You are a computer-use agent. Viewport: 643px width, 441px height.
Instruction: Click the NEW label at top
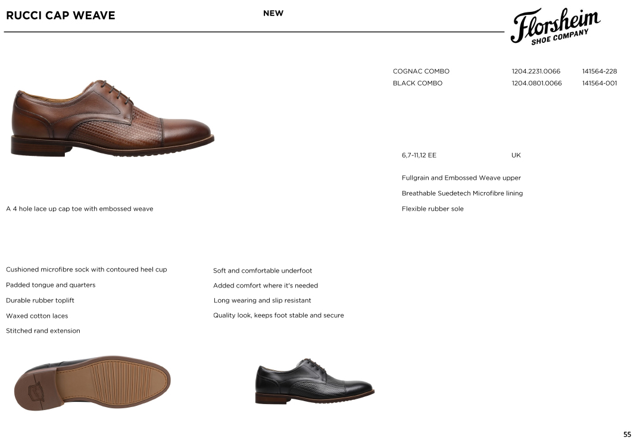273,13
